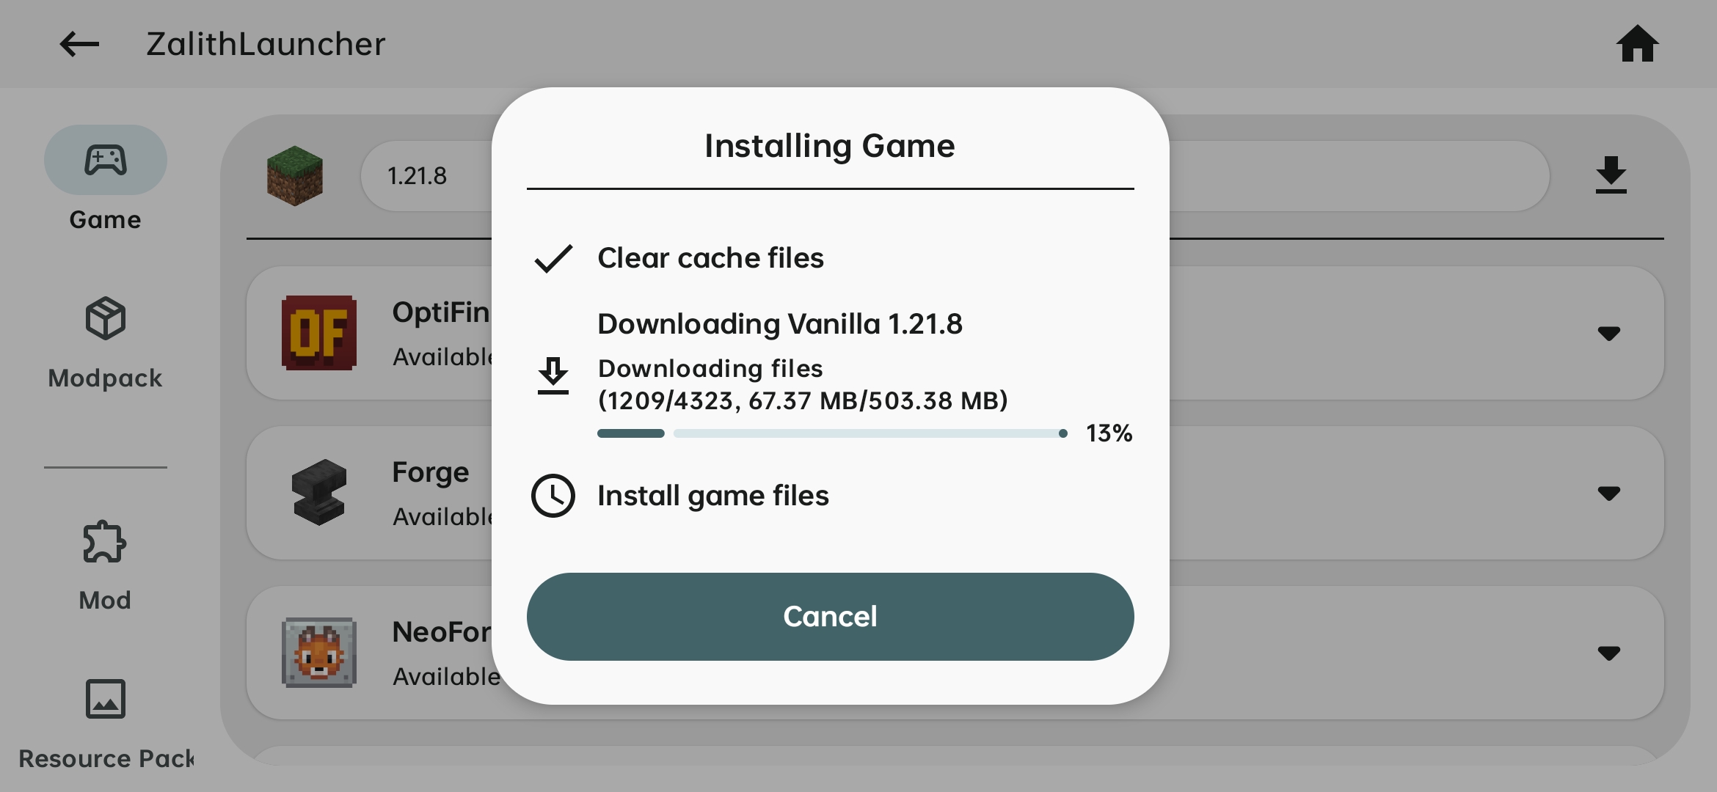Click the NeoForge fox icon
Viewport: 1717px width, 792px height.
tap(318, 653)
